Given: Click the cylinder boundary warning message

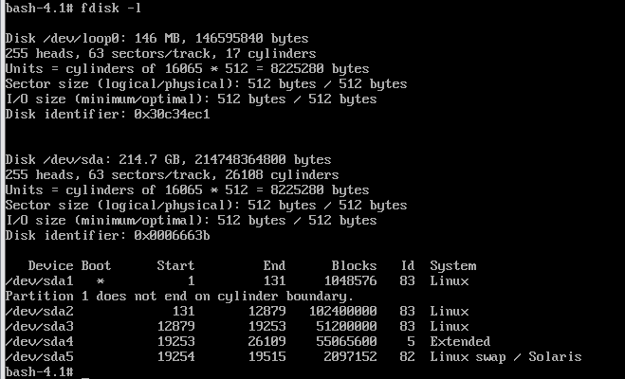Looking at the screenshot, I should pos(179,297).
